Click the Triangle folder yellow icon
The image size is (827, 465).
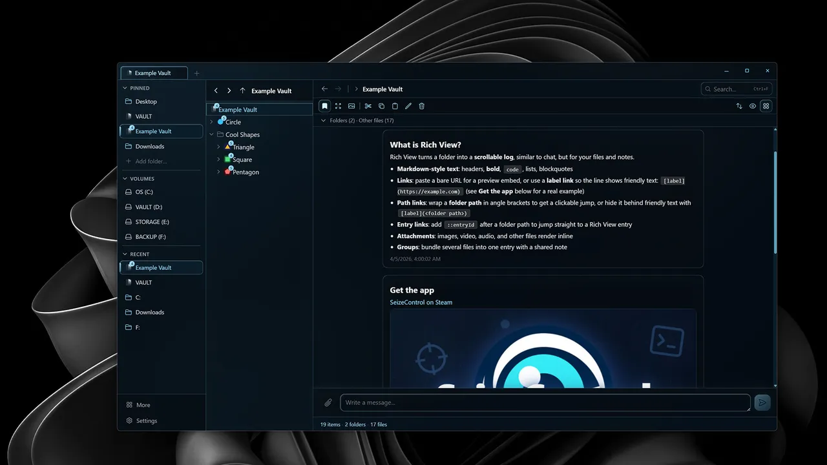[x=228, y=146]
